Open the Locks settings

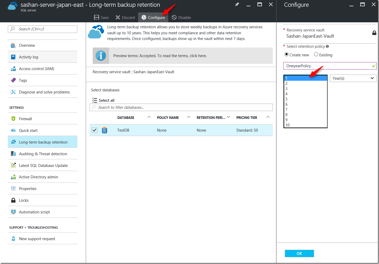tap(24, 200)
